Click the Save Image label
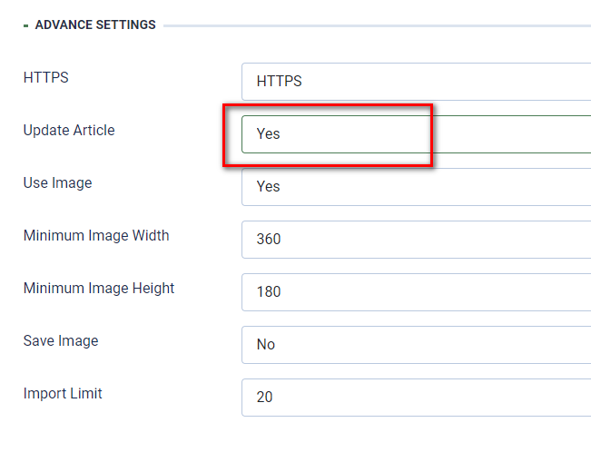Viewport: 591px width, 452px height. click(x=61, y=341)
